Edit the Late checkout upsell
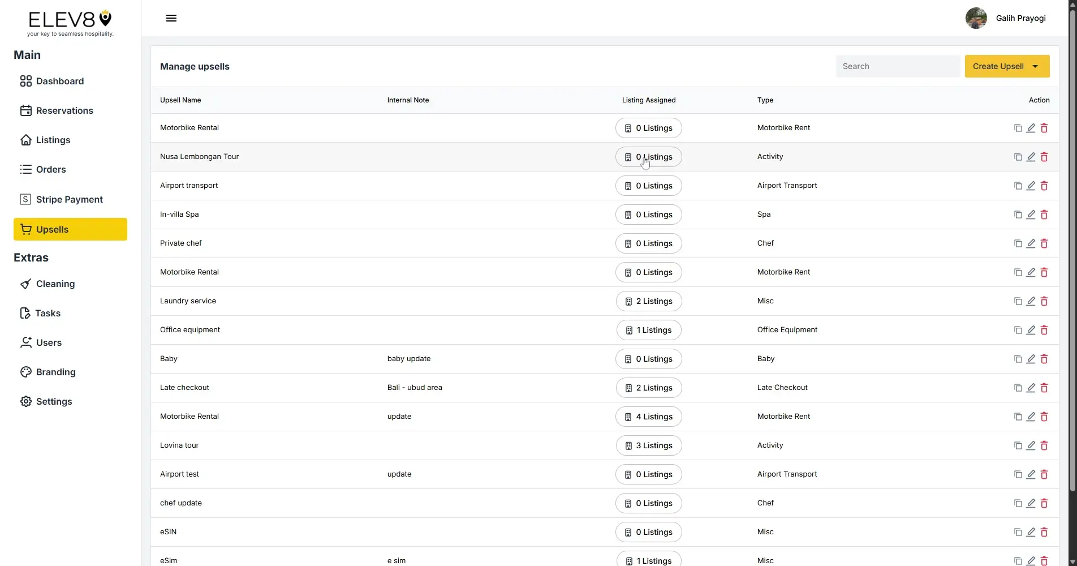 click(x=1031, y=388)
